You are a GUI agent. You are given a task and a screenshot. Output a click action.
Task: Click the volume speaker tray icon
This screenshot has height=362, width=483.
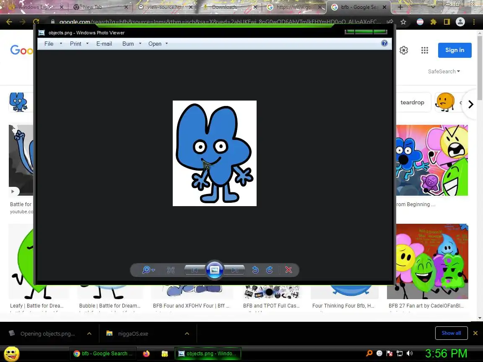pyautogui.click(x=409, y=353)
